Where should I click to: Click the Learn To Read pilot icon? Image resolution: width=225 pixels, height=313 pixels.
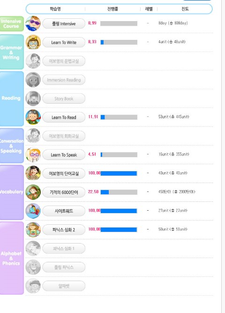click(x=33, y=117)
